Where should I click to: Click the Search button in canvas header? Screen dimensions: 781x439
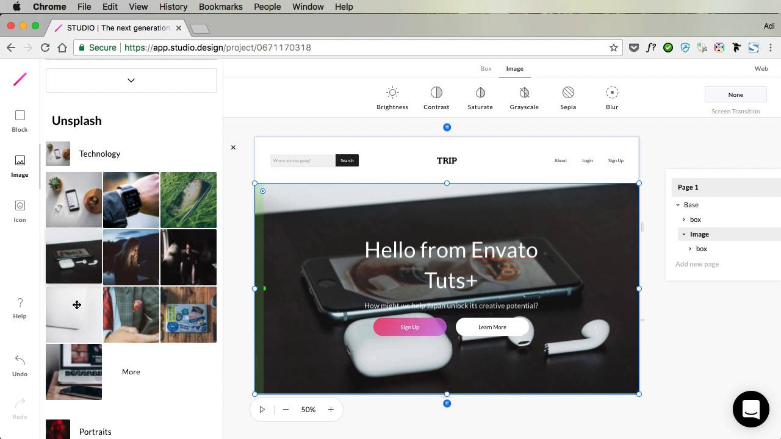pos(347,161)
